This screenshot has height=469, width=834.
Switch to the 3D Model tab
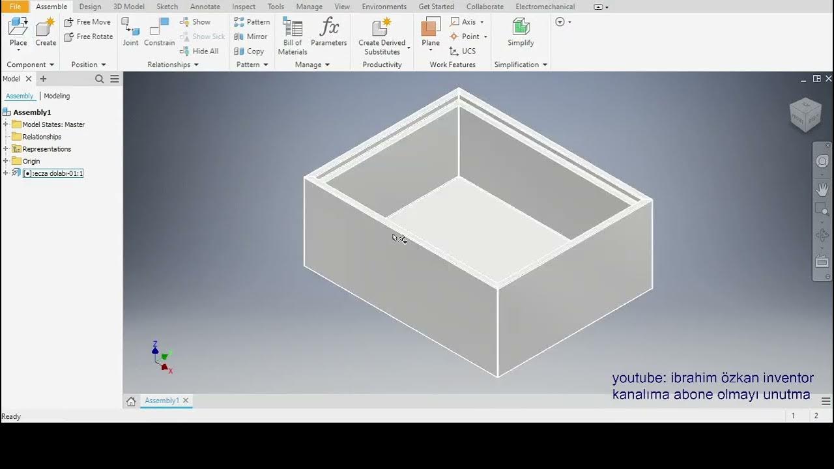(129, 7)
